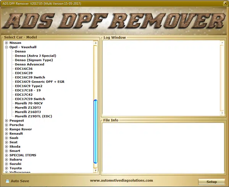Click the Setup button
This screenshot has height=187, width=229.
(211, 182)
